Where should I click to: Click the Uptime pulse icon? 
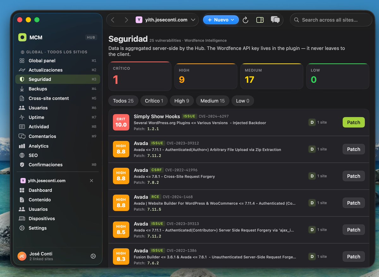22,117
